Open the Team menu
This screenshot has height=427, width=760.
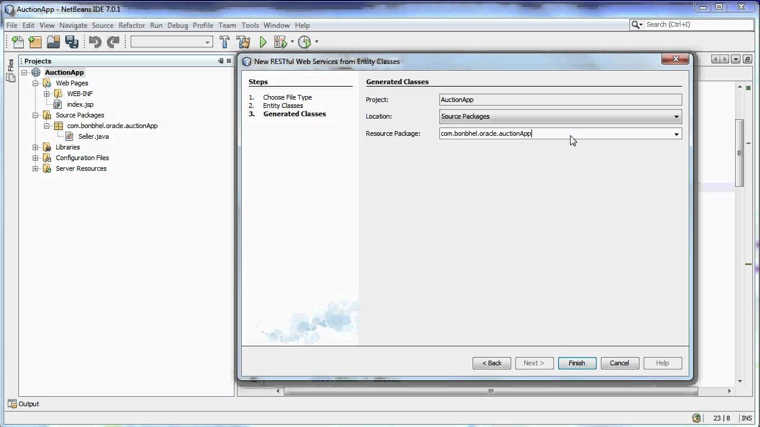[x=227, y=25]
